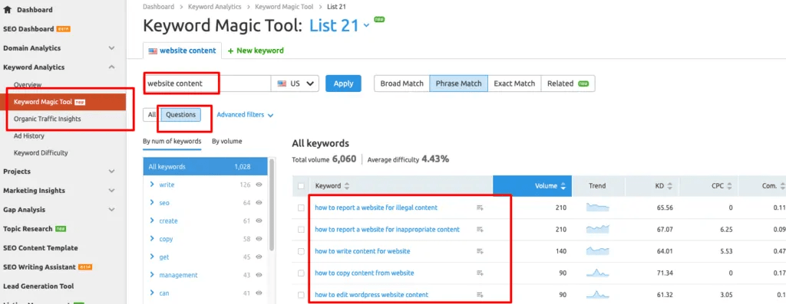Click the blue Apply button

[343, 83]
